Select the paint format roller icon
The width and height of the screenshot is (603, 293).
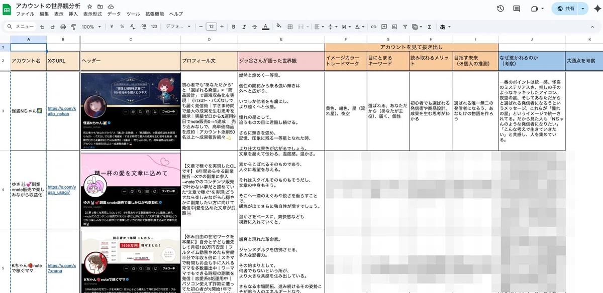point(73,27)
